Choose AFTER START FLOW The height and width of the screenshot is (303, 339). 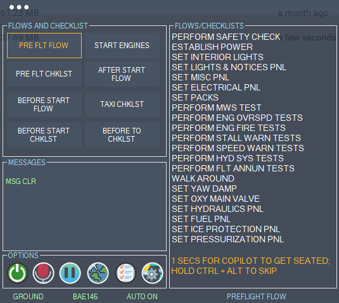122,74
